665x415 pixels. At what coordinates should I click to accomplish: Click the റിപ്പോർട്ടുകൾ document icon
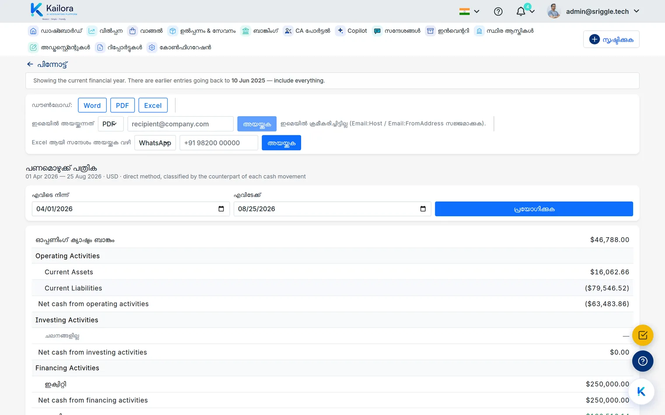[x=100, y=48]
